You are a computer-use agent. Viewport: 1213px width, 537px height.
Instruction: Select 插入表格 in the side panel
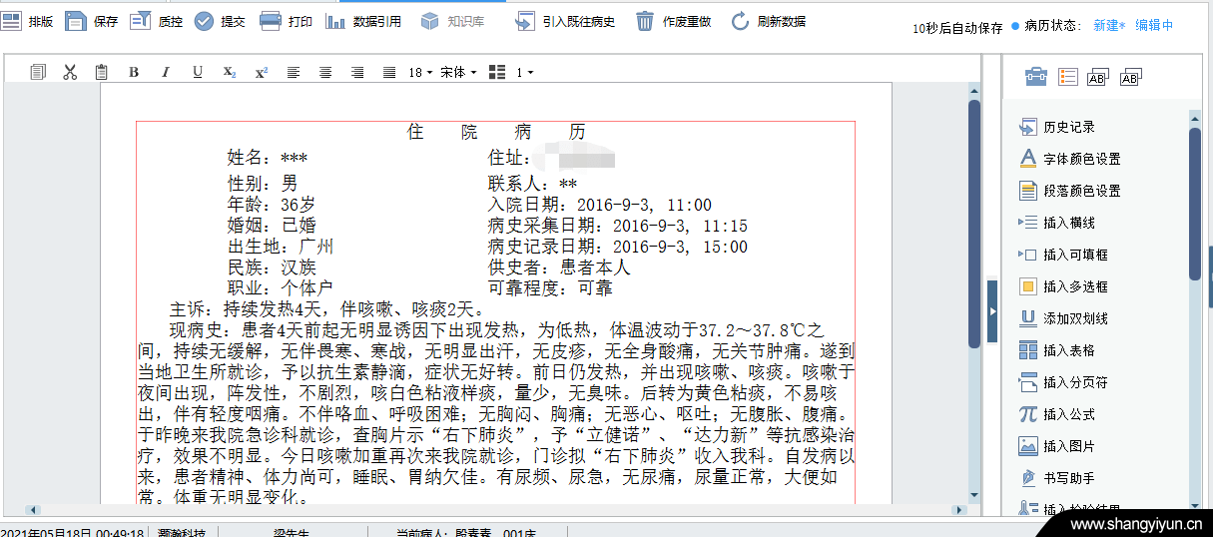pos(1068,350)
